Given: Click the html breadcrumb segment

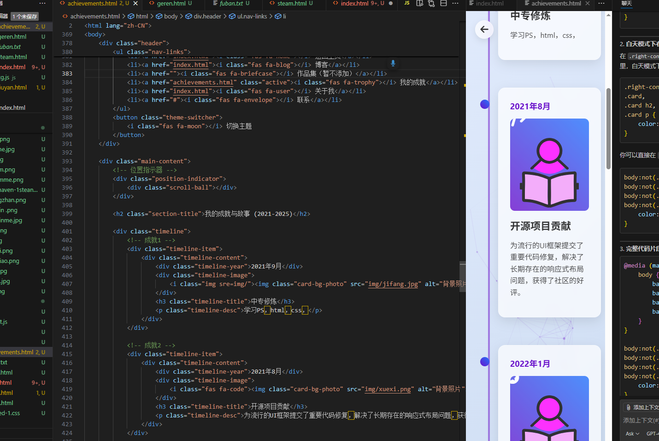Looking at the screenshot, I should click(x=142, y=16).
